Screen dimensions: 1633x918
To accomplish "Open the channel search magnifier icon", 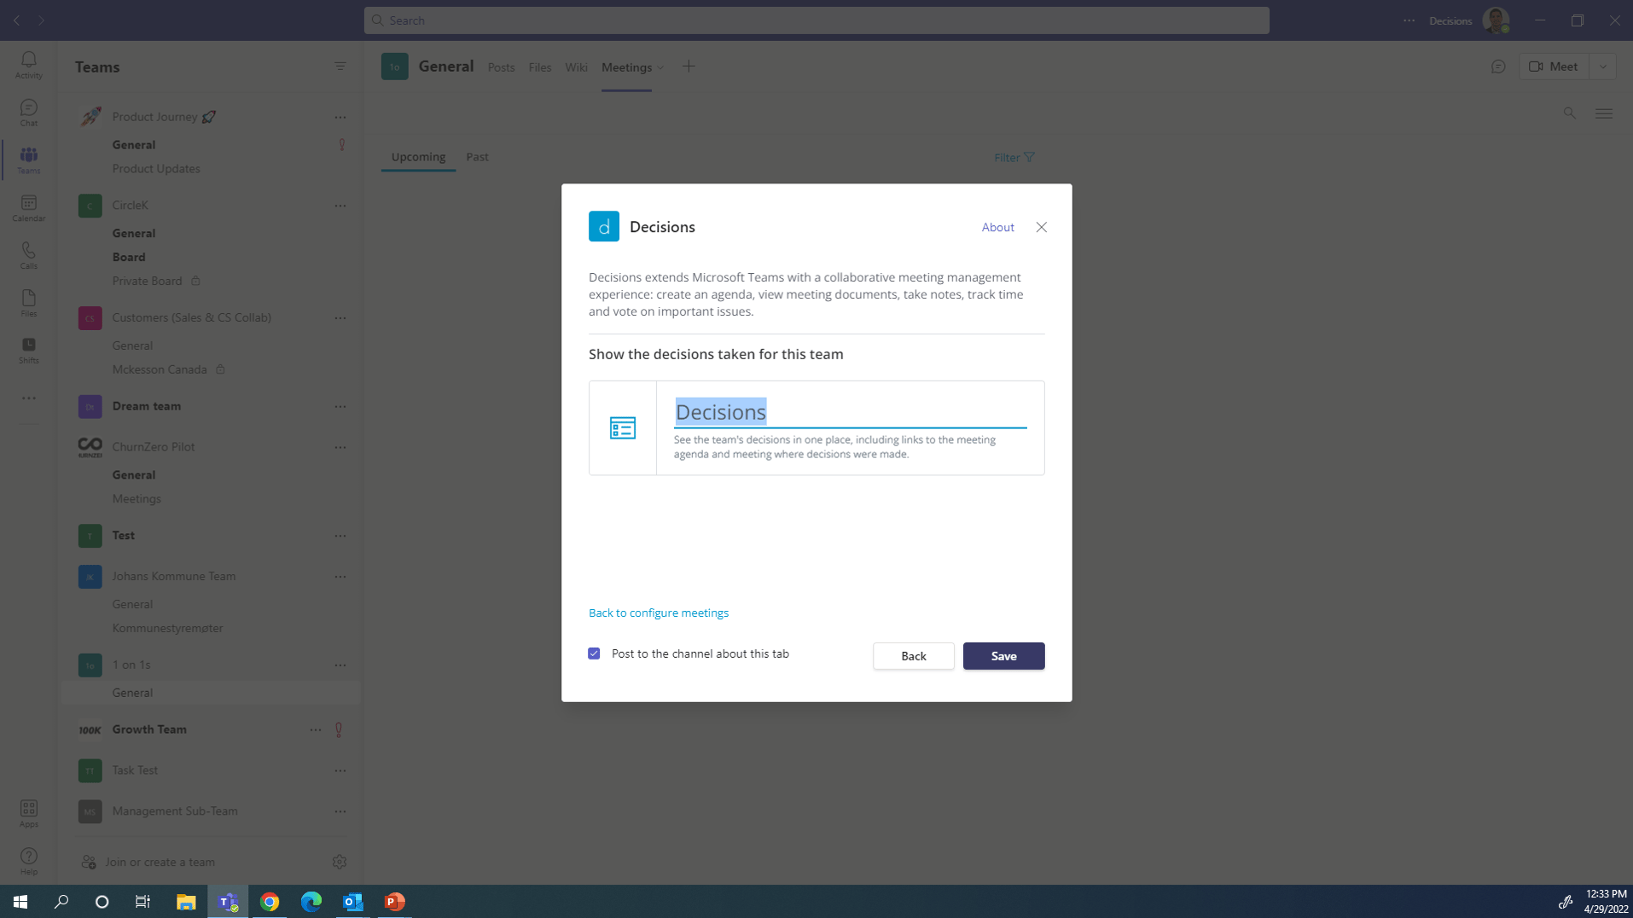I will 1569,113.
